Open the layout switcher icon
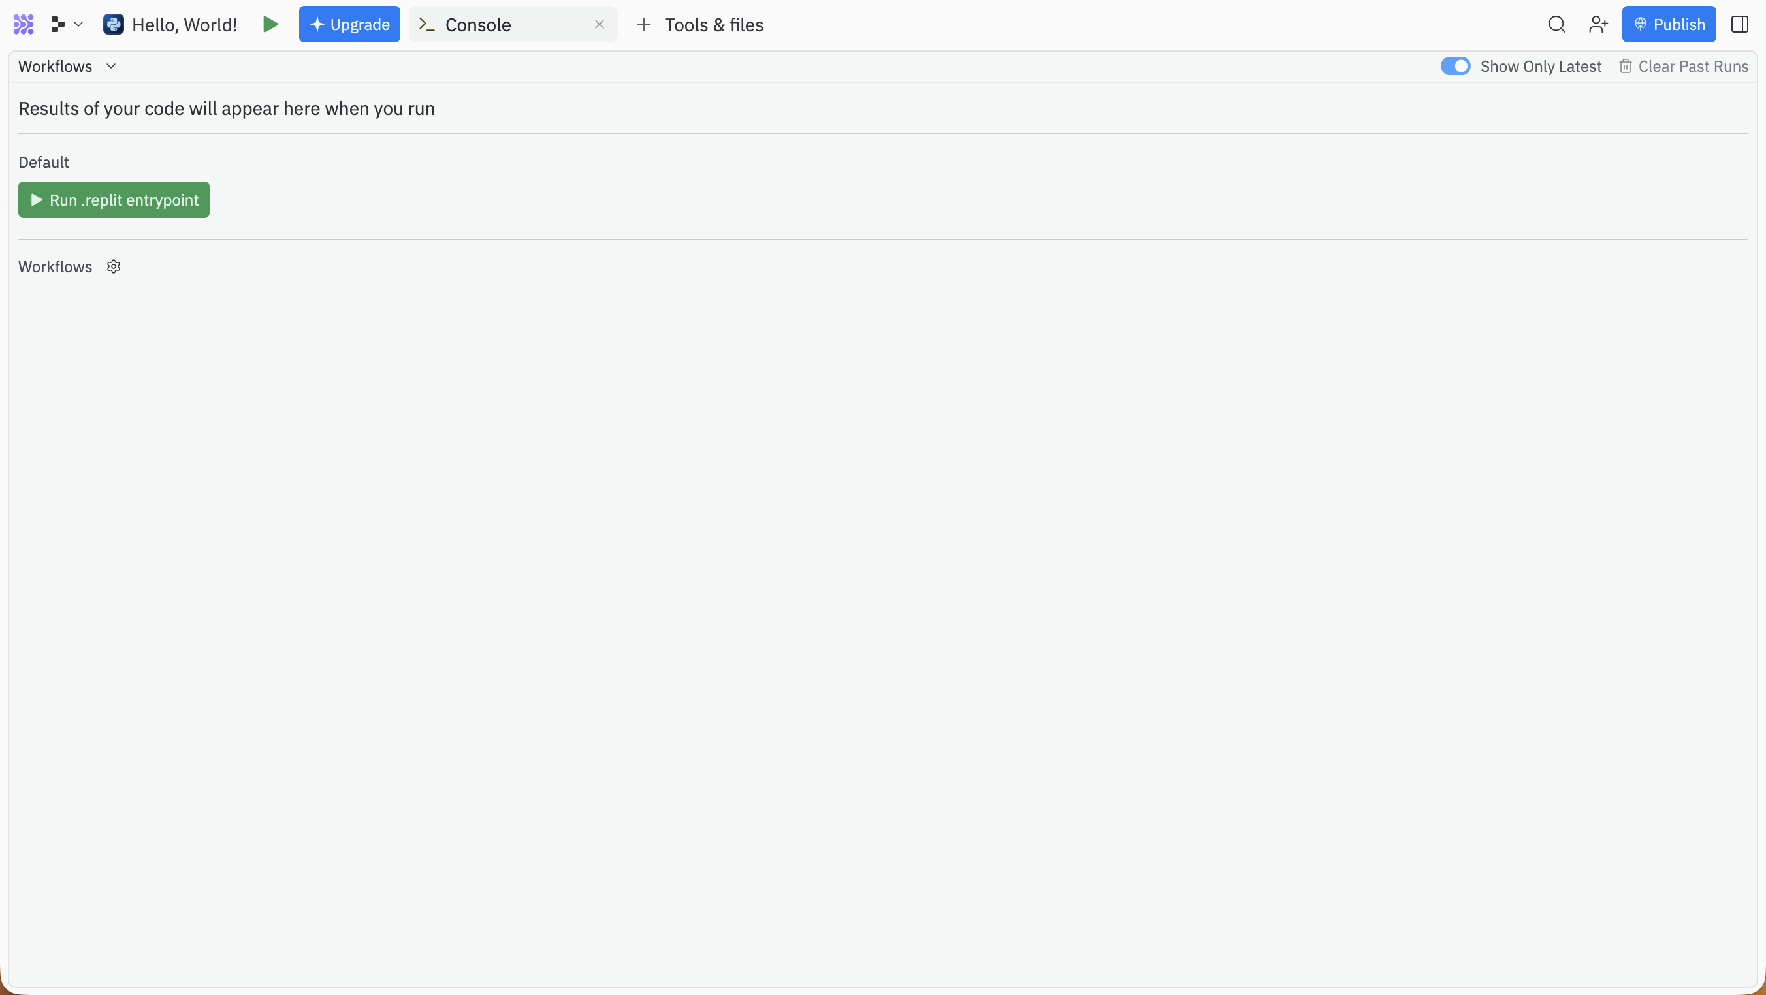The height and width of the screenshot is (995, 1766). 57,25
